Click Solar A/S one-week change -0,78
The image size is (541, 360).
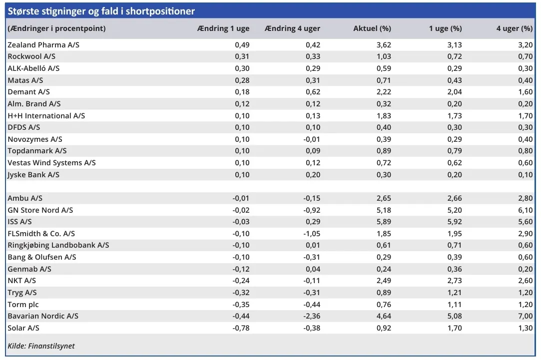click(x=241, y=328)
